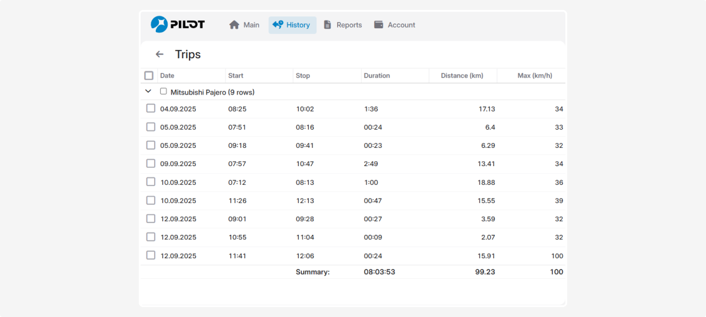The width and height of the screenshot is (706, 317).
Task: Sort by Distance (km) column header
Action: coord(462,76)
